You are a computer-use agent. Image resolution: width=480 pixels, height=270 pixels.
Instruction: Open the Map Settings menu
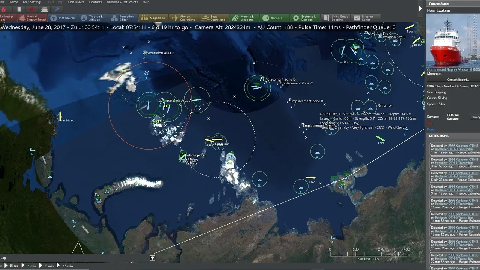tap(32, 2)
